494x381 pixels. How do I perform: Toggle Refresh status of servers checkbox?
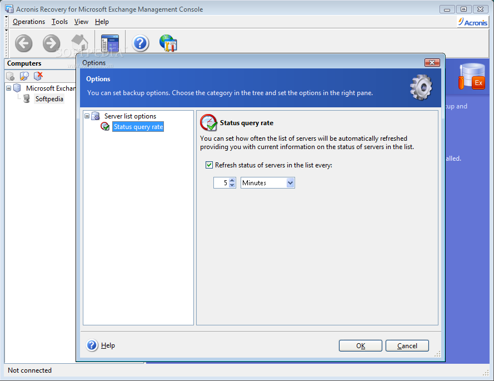(209, 165)
